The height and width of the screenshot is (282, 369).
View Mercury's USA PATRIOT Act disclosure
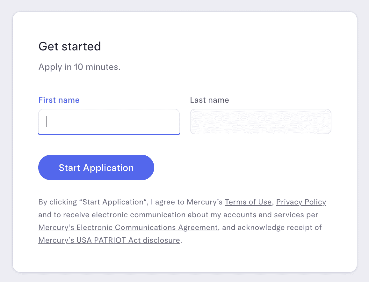point(109,240)
